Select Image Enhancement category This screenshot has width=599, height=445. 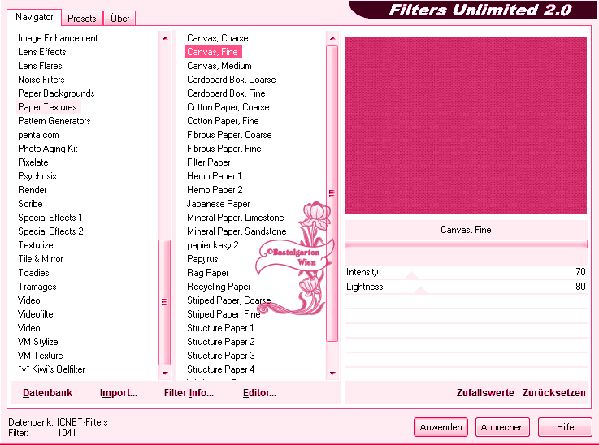pyautogui.click(x=58, y=38)
